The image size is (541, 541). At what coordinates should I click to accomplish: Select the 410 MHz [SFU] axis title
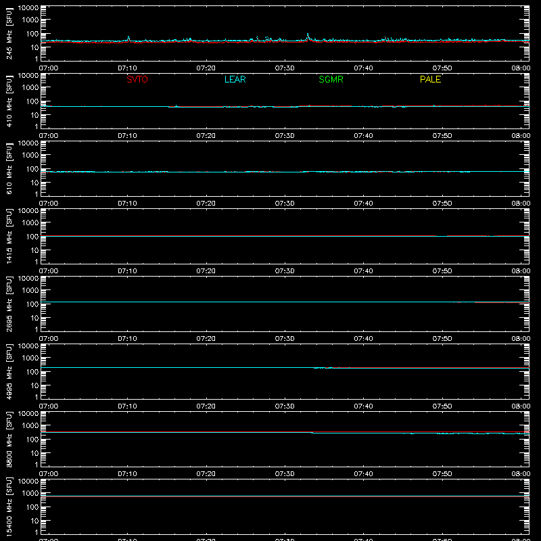tap(9, 101)
